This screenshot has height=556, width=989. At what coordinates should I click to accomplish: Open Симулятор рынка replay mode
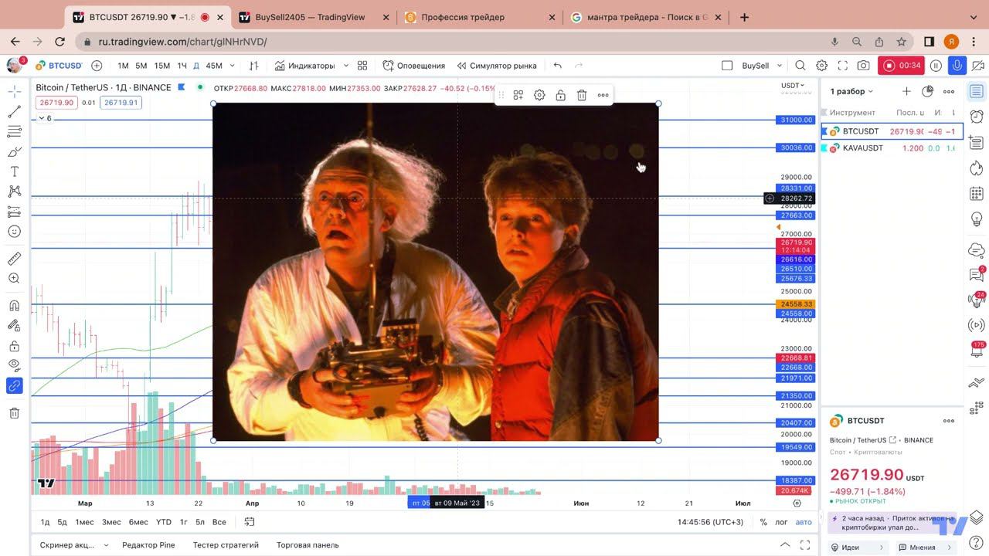coord(496,66)
